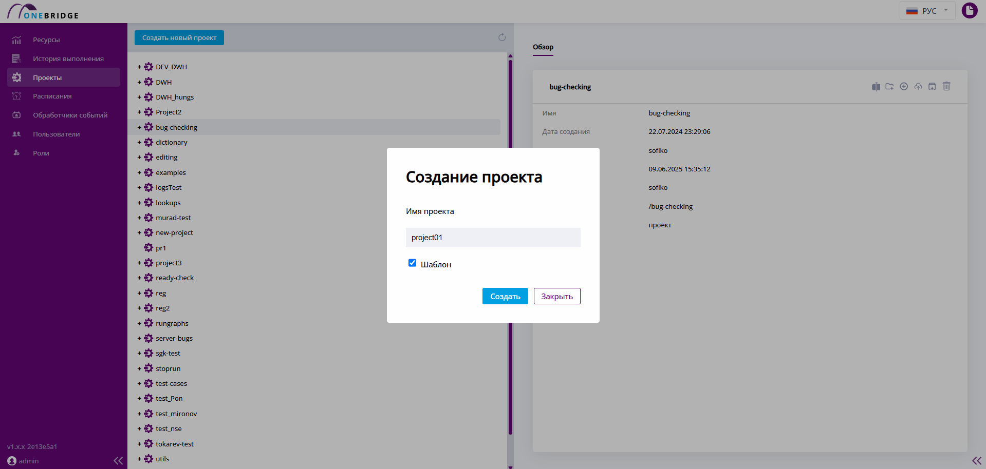Viewport: 986px width, 469px height.
Task: Select the tokarev-test project
Action: coord(175,444)
